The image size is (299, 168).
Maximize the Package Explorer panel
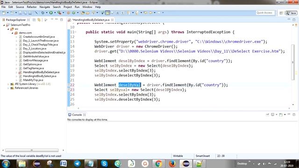[x=61, y=20]
